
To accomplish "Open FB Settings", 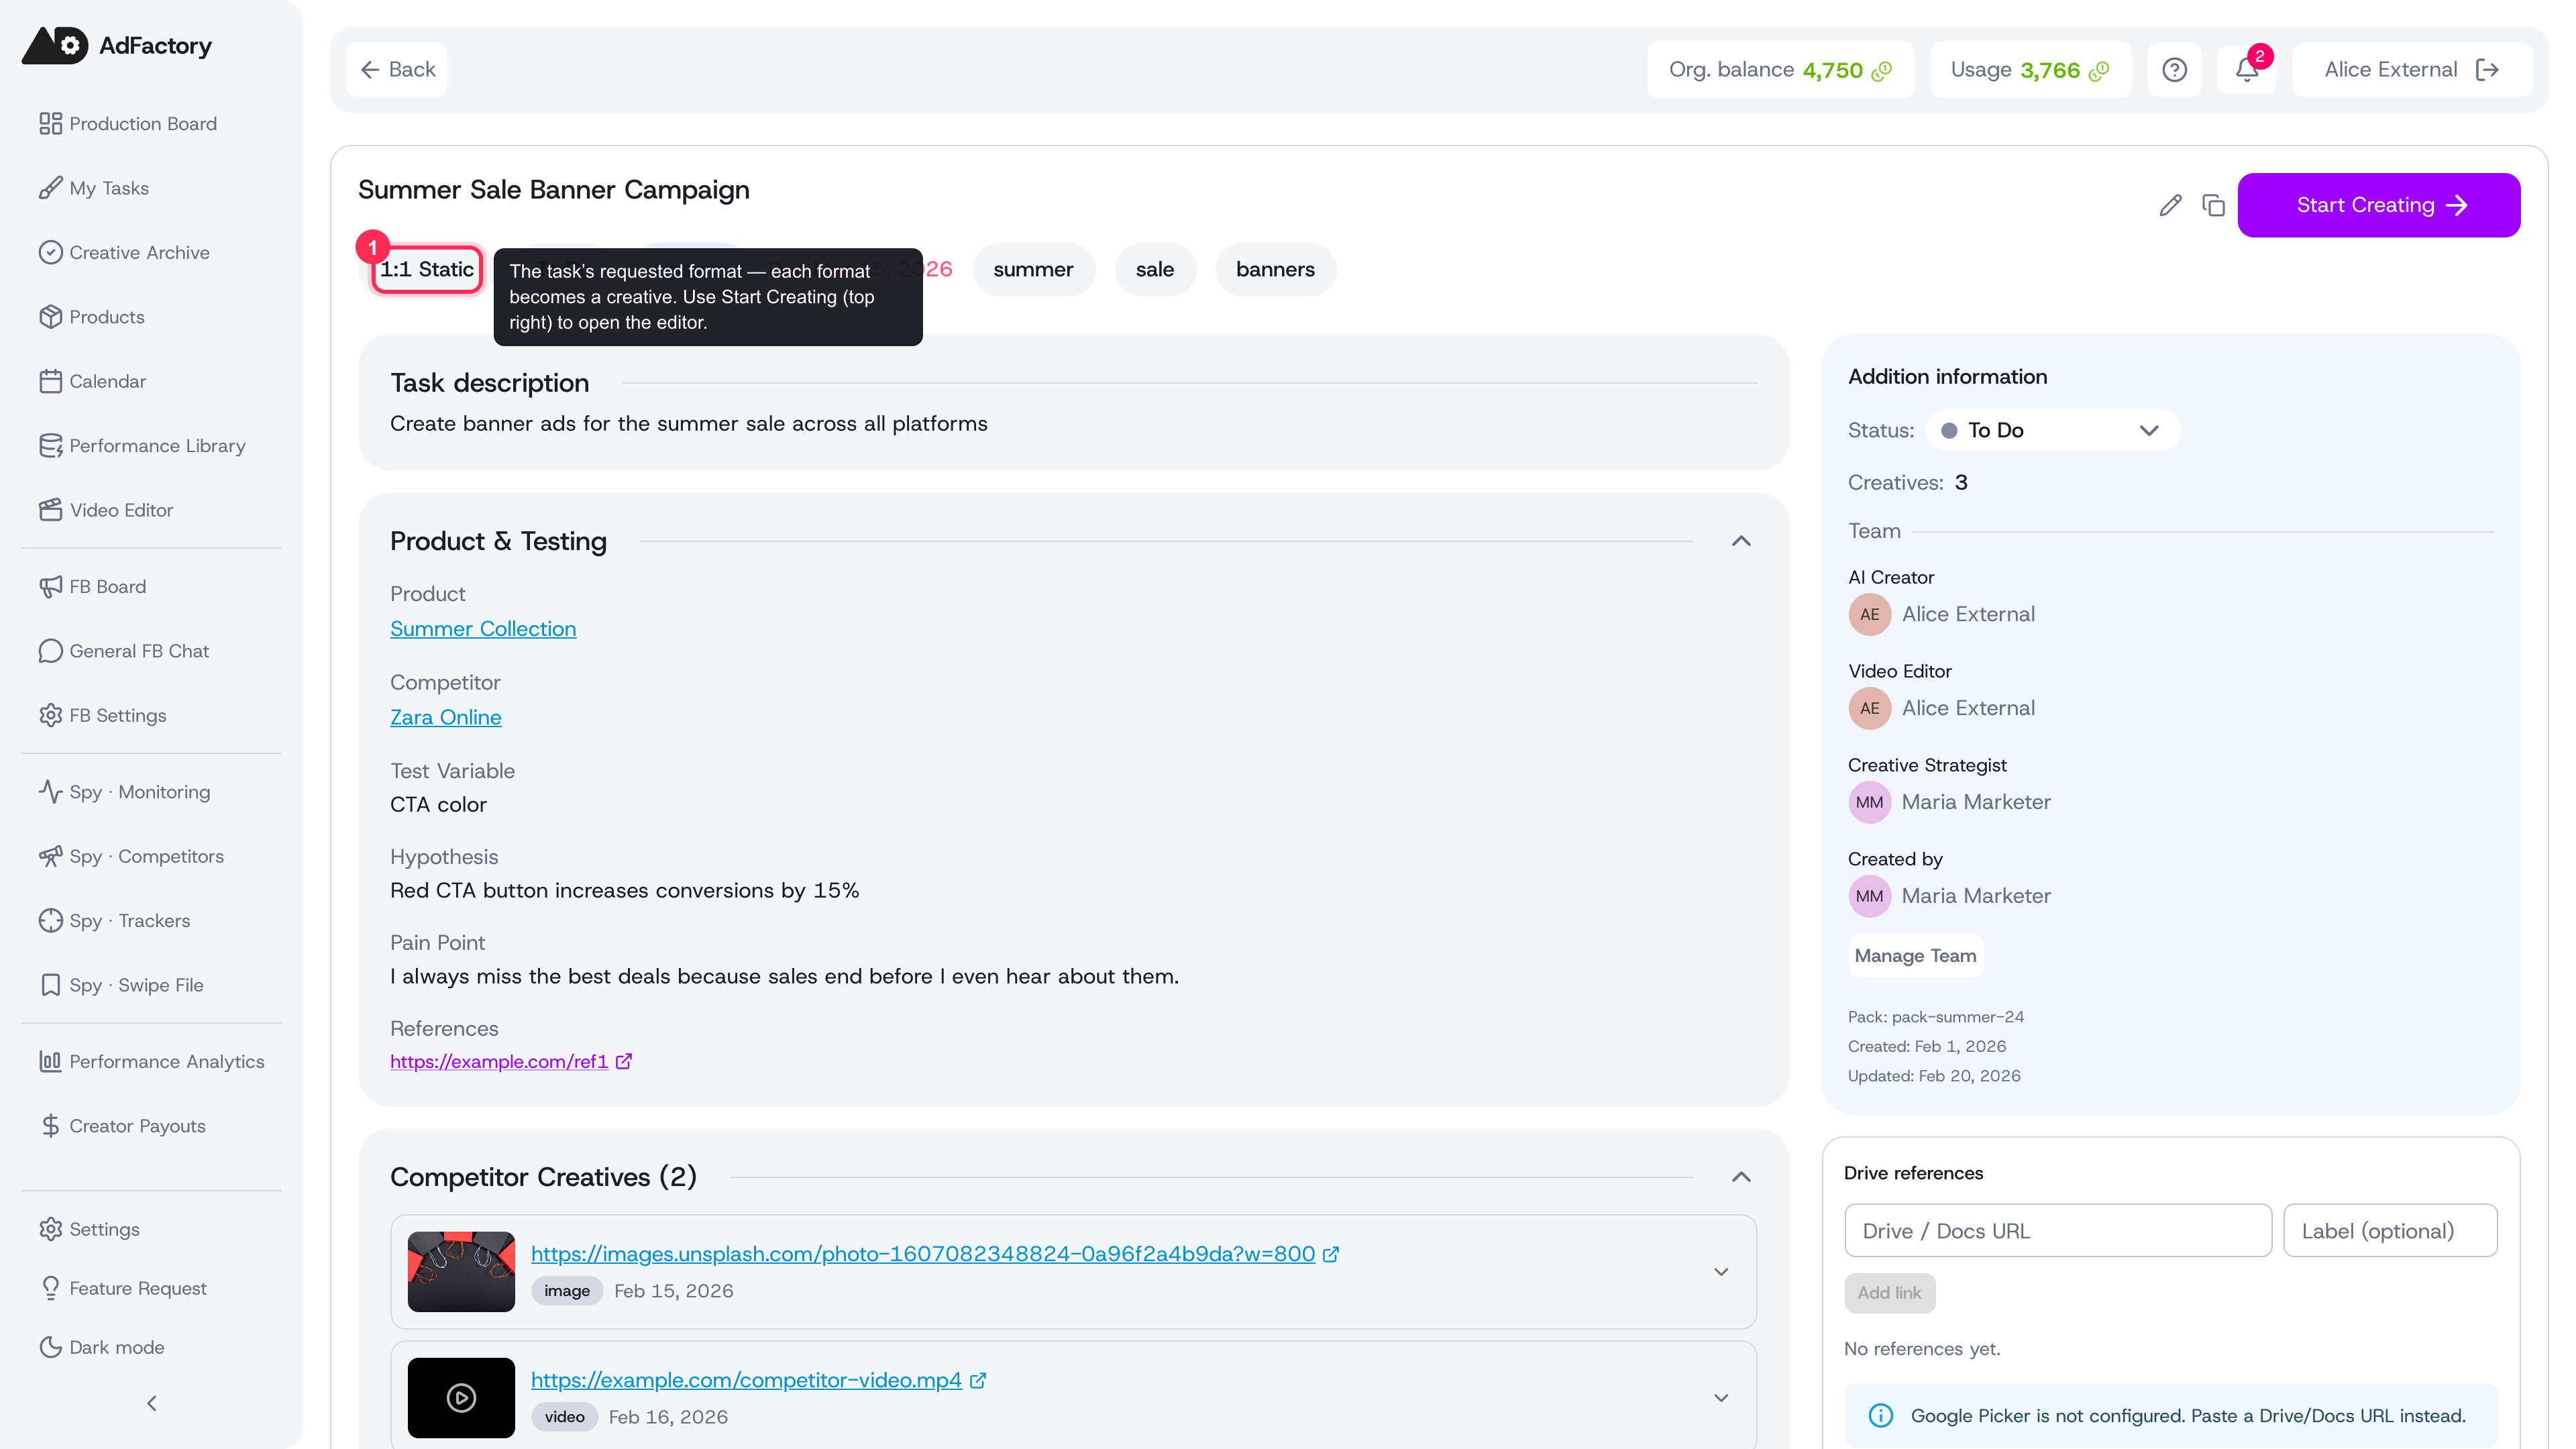I will (103, 715).
